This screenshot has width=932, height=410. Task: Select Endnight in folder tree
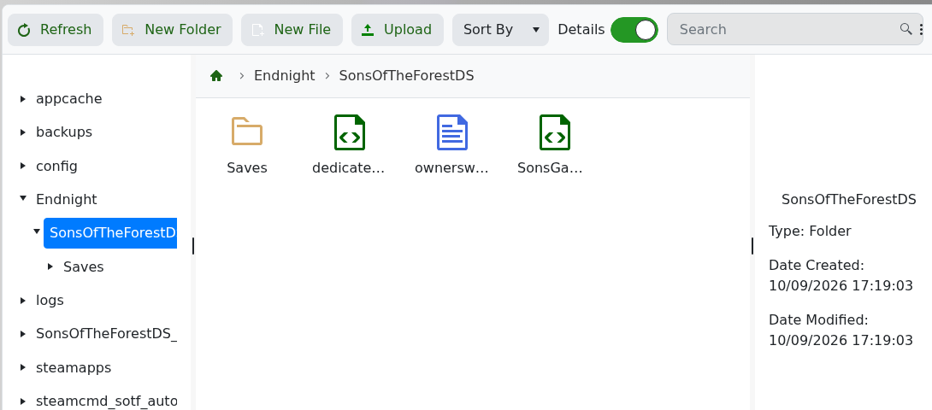point(67,199)
